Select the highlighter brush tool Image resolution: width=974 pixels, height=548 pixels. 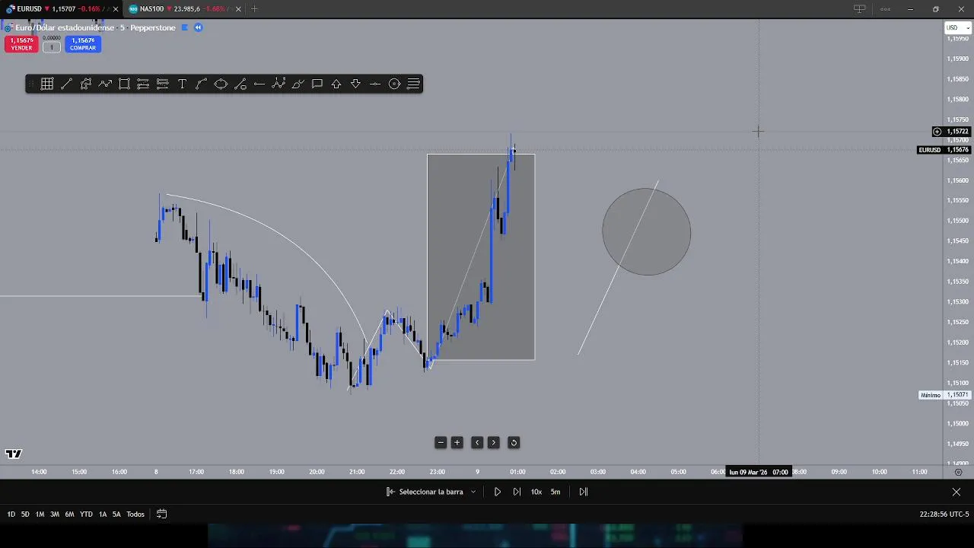pyautogui.click(x=298, y=84)
